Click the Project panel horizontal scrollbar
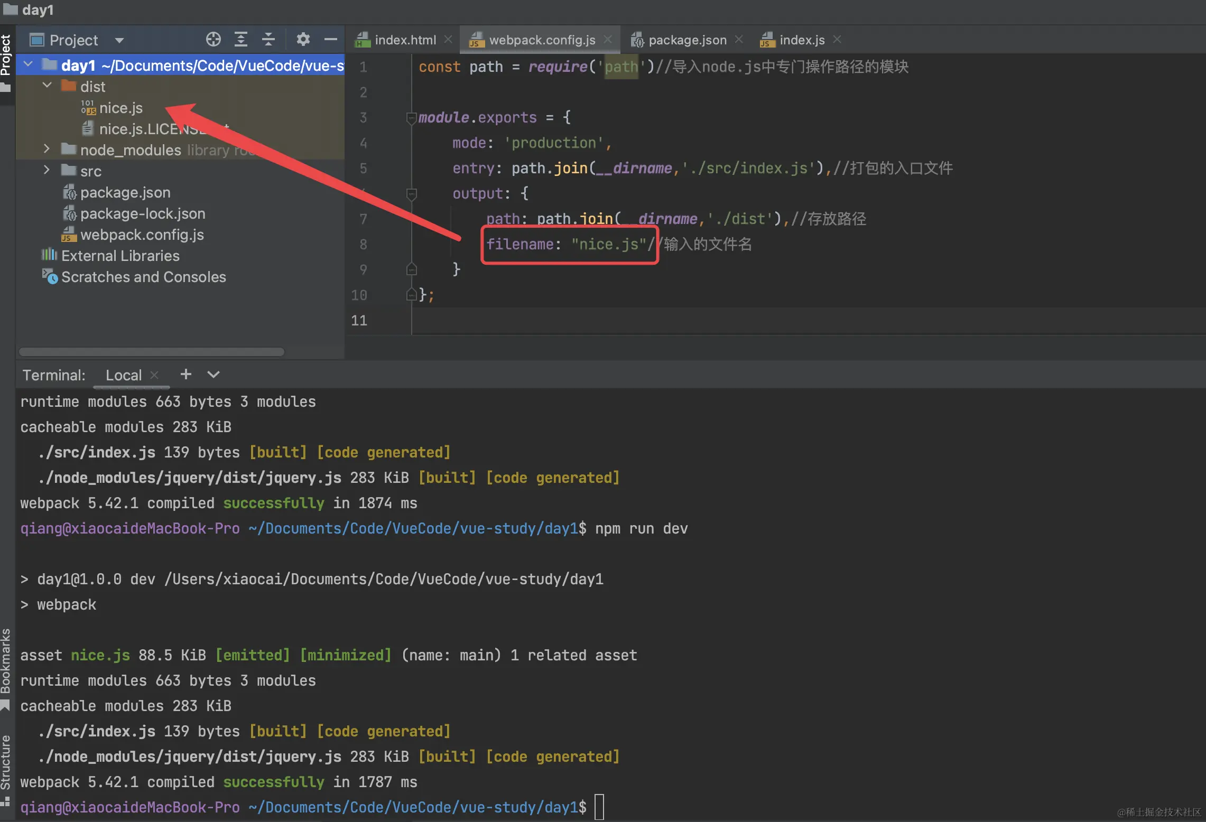This screenshot has width=1206, height=822. pyautogui.click(x=152, y=352)
